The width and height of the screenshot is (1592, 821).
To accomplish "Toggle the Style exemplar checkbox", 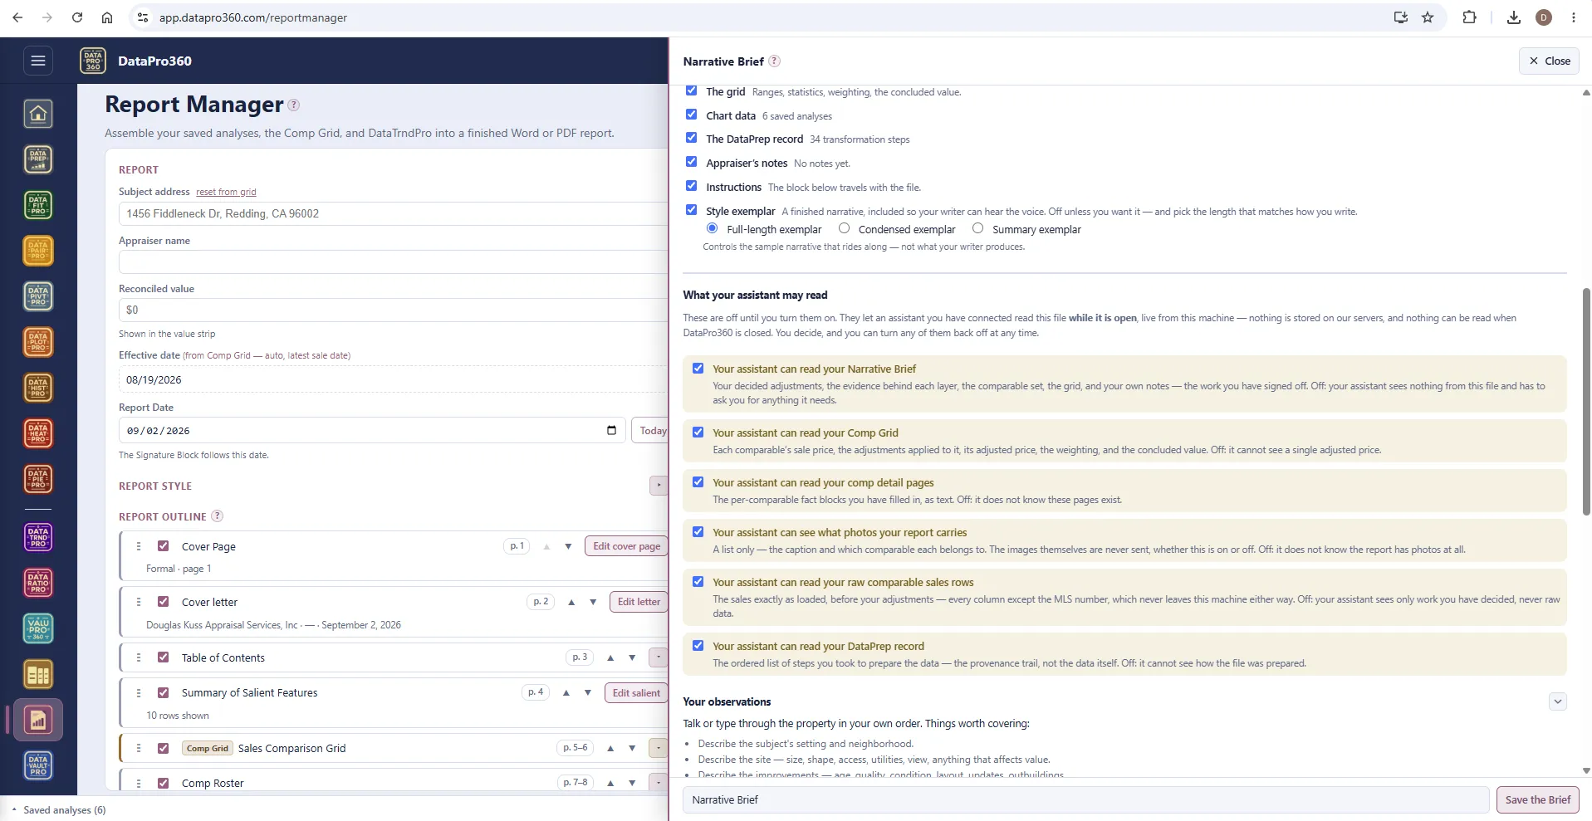I will pyautogui.click(x=691, y=210).
